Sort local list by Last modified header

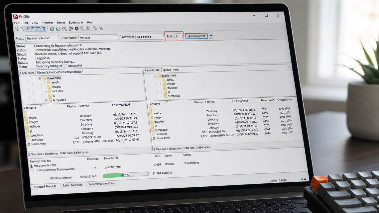point(121,105)
